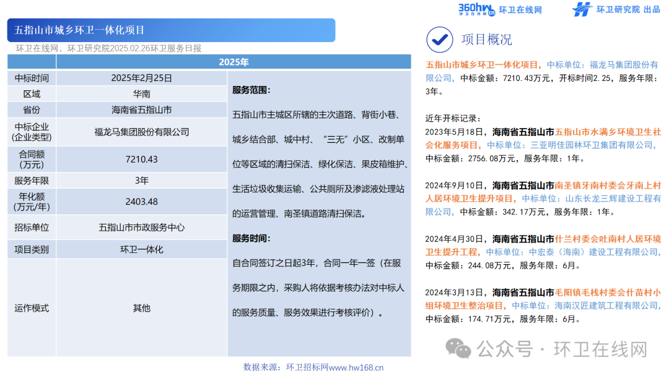This screenshot has width=669, height=376.
Task: Click the source link www.hw168.cn
Action: coord(356,367)
